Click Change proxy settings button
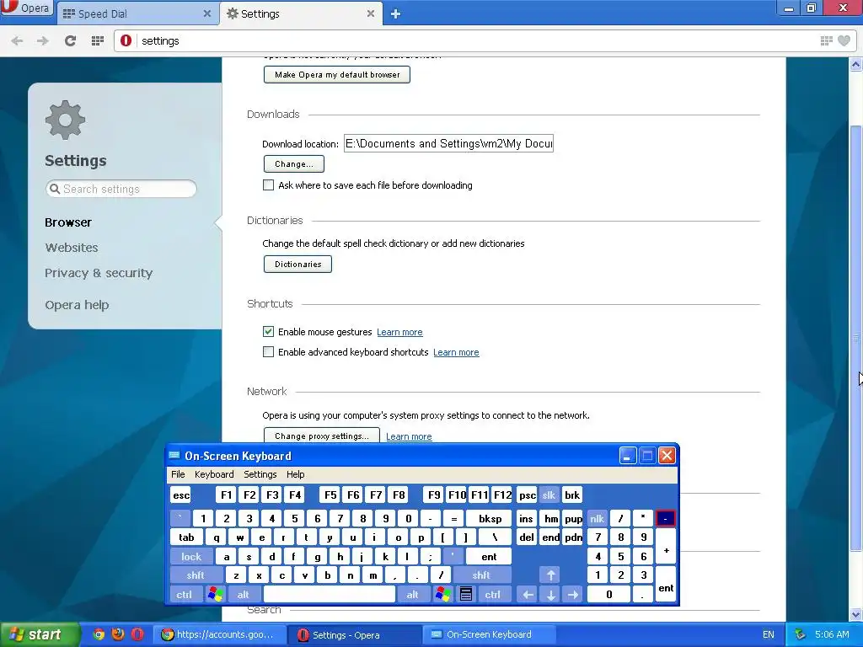Screen dimensions: 863x647 tap(321, 436)
